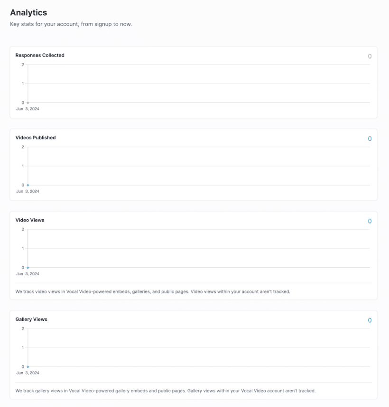Click the data point on Videos Published chart

(28, 185)
